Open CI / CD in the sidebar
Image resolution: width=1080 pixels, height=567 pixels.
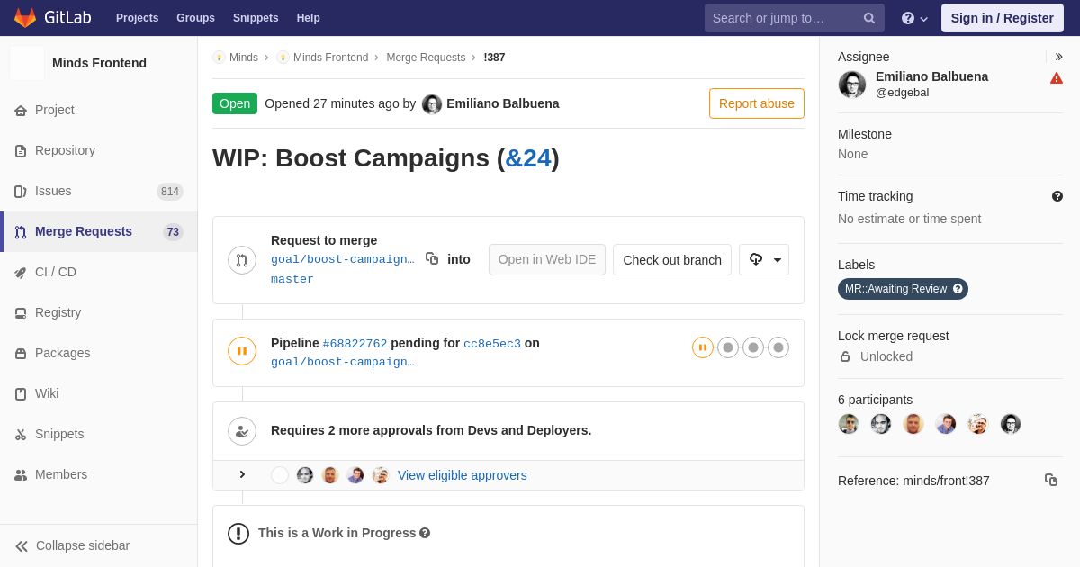[x=99, y=272]
